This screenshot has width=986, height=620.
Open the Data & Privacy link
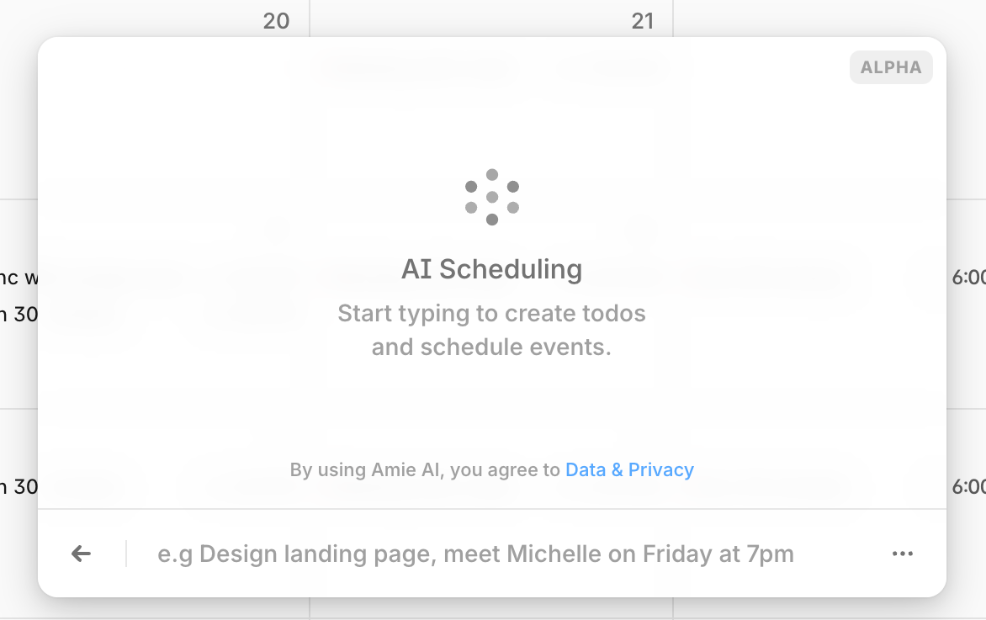[x=629, y=469]
